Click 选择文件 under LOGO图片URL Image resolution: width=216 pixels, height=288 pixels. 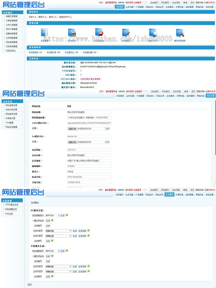[72, 129]
